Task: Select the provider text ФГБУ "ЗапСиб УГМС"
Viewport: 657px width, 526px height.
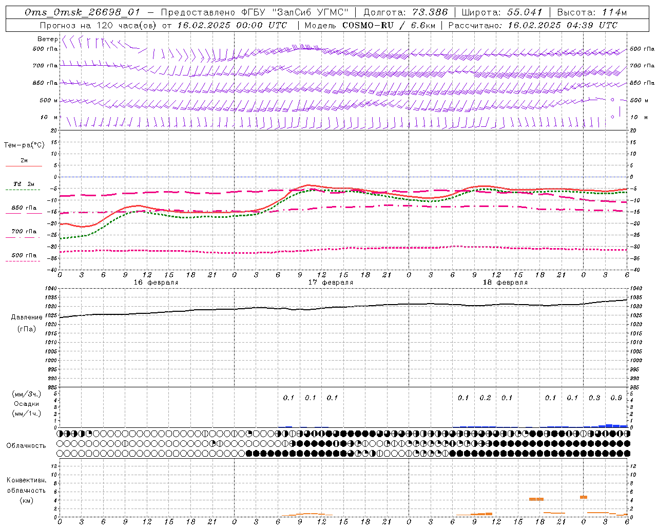Action: (x=294, y=12)
